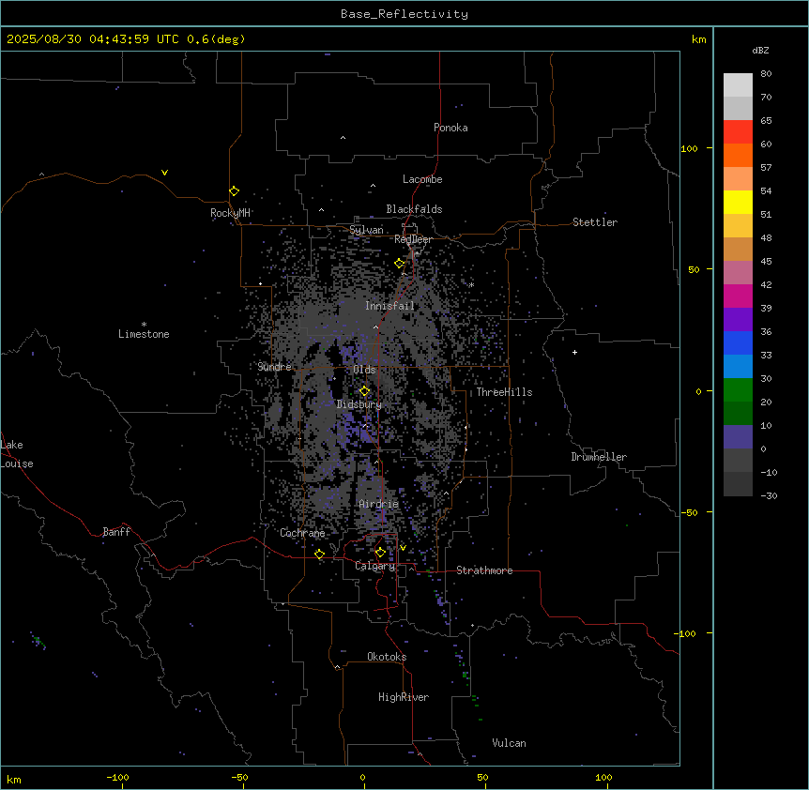Click the Strathmore label

pos(484,570)
